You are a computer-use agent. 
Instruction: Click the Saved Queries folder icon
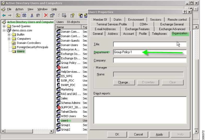(9, 26)
